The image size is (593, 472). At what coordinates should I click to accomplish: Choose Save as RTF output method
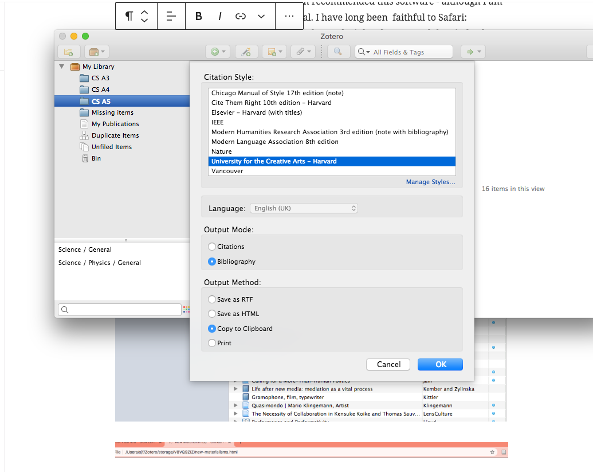click(212, 299)
